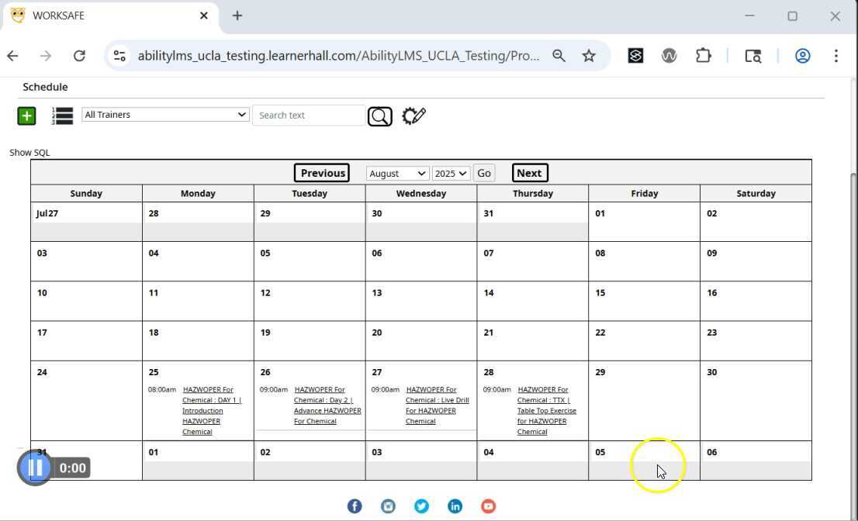Open the Facebook social icon

(355, 506)
